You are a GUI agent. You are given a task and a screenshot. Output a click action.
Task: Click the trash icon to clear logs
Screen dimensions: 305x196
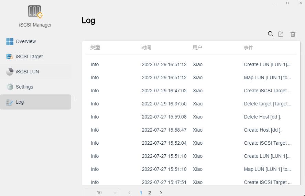(x=293, y=34)
